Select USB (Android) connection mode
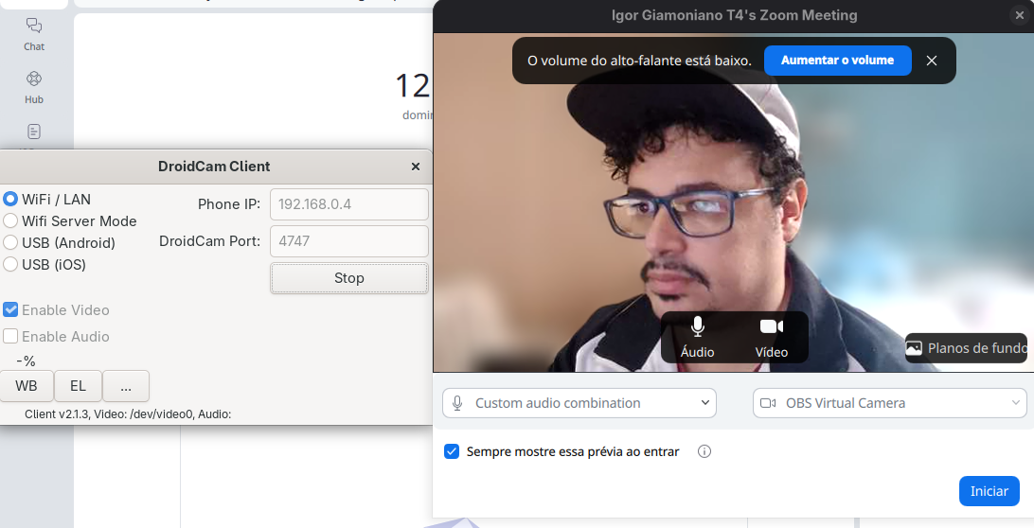The height and width of the screenshot is (528, 1034). coord(10,242)
